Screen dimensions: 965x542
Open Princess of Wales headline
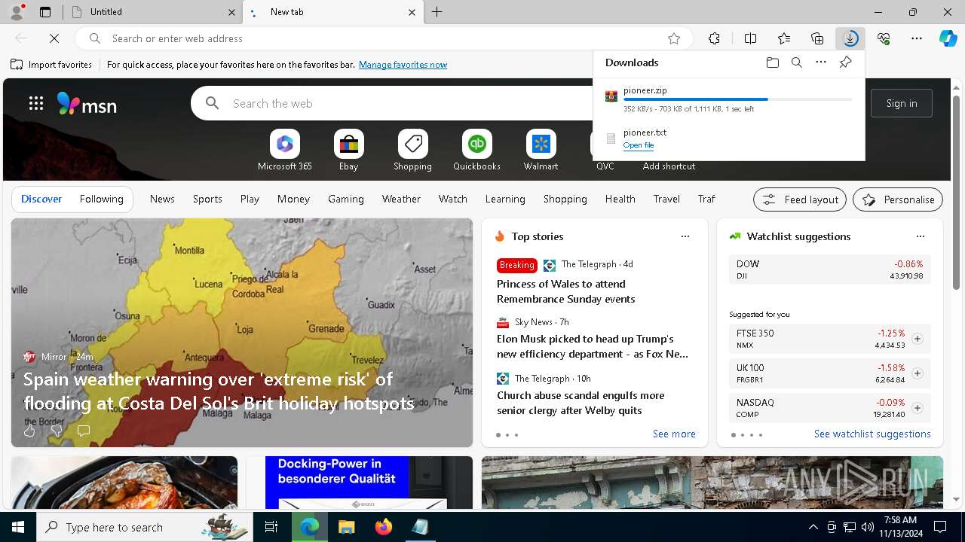click(566, 291)
